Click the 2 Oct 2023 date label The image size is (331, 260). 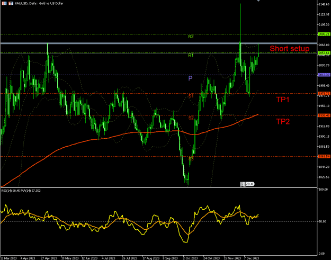pyautogui.click(x=191, y=258)
